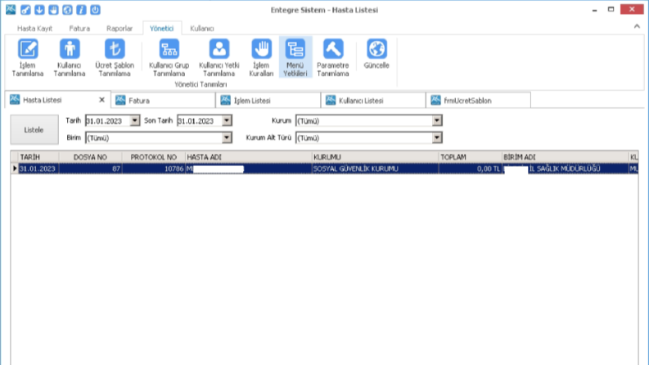Open İşlem Tanımlama tool

click(28, 57)
